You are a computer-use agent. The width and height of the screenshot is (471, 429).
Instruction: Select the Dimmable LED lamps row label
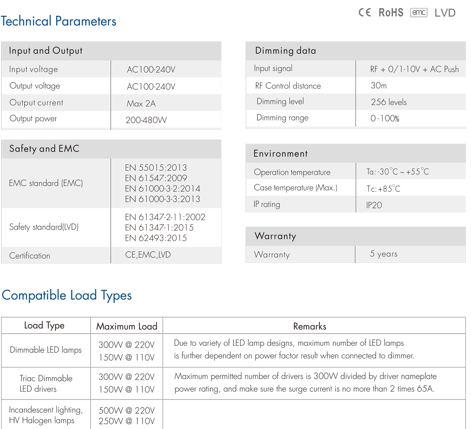click(46, 350)
